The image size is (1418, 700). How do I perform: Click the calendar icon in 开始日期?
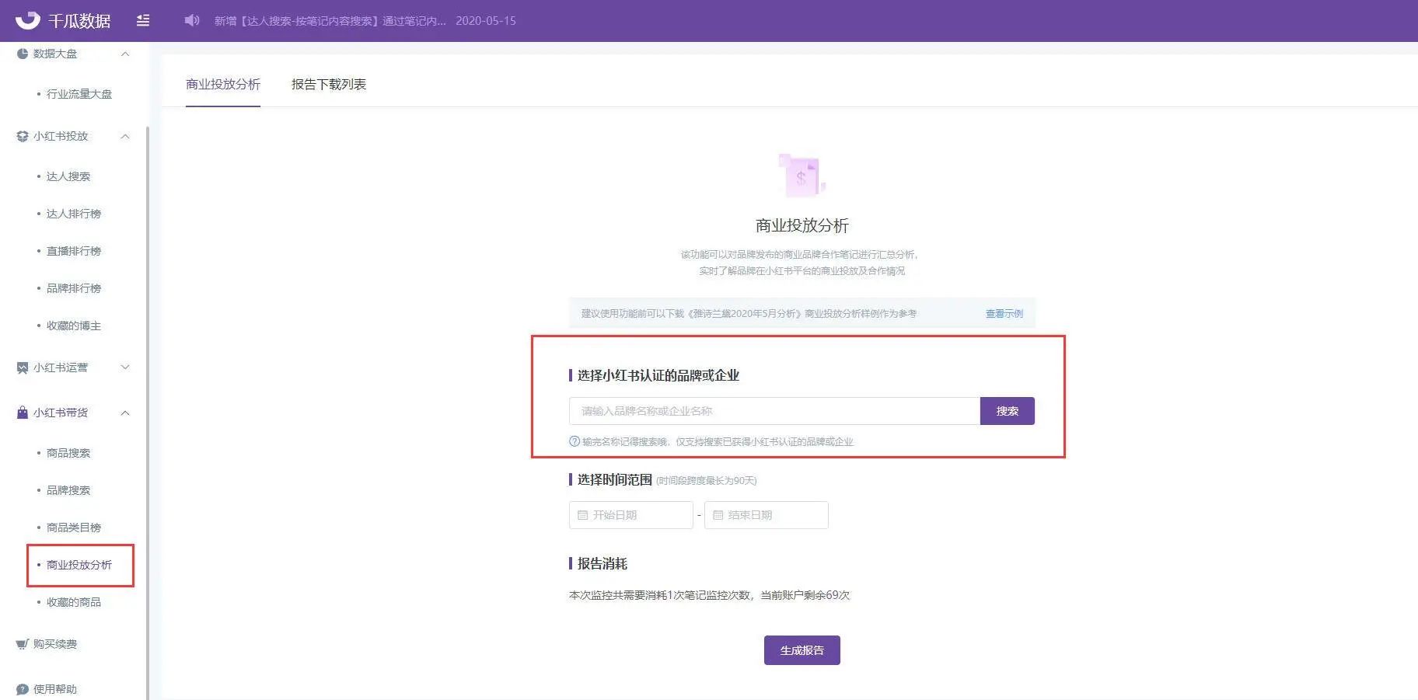(x=582, y=515)
